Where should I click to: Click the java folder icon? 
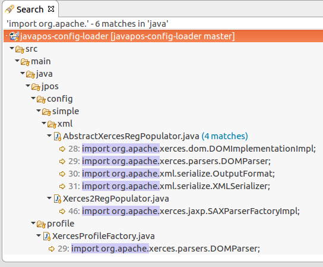[30, 74]
